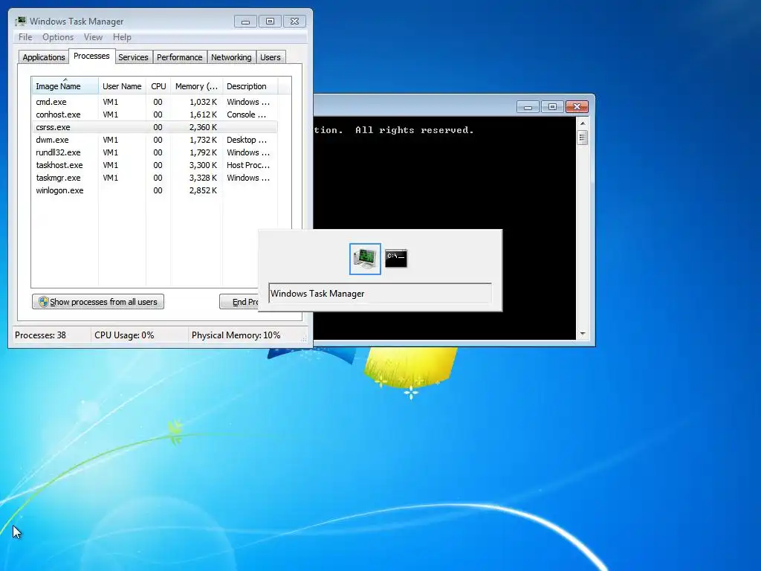
Task: Open the View menu
Action: [93, 37]
